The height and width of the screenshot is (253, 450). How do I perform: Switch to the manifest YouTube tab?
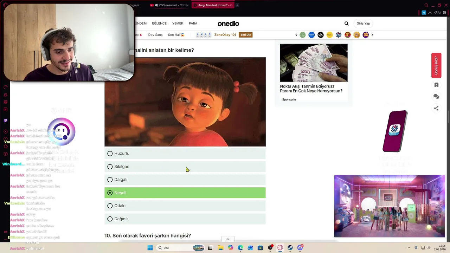click(169, 5)
